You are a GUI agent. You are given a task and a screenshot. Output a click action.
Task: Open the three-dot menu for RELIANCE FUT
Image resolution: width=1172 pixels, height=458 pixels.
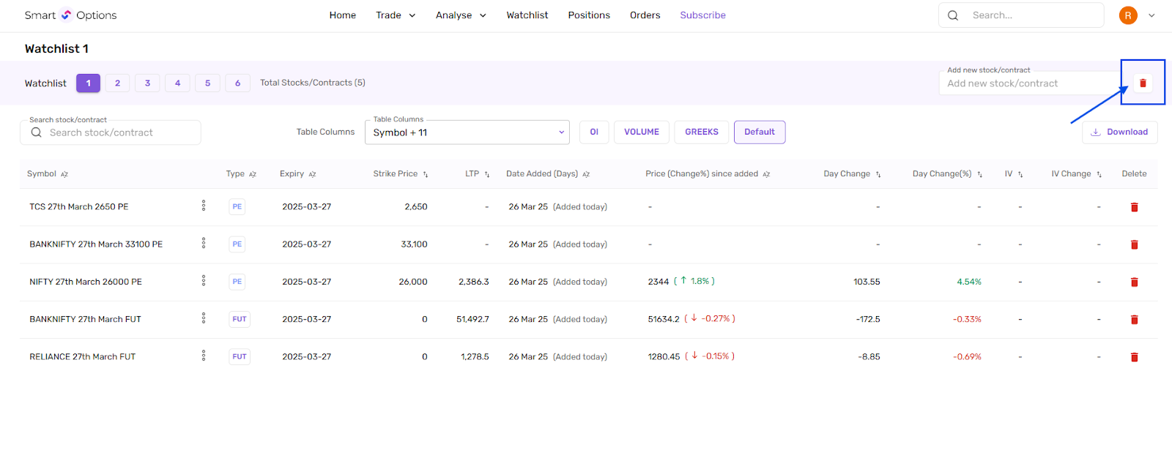tap(204, 356)
